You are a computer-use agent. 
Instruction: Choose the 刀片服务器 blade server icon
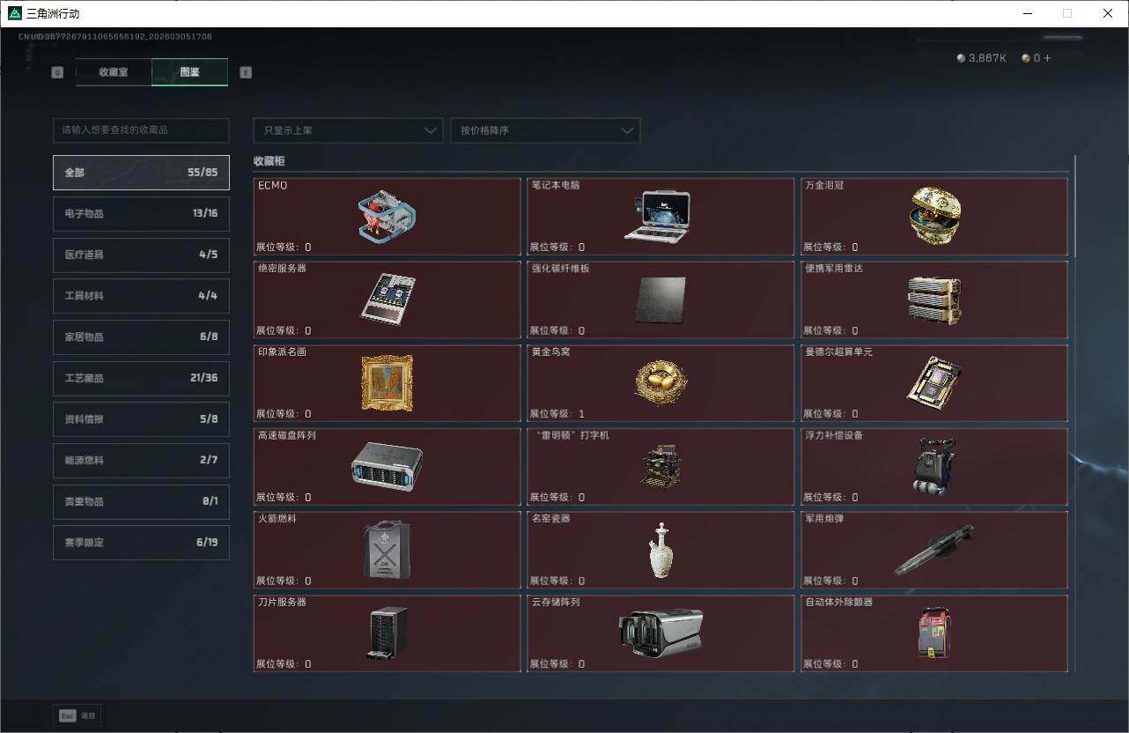point(387,633)
